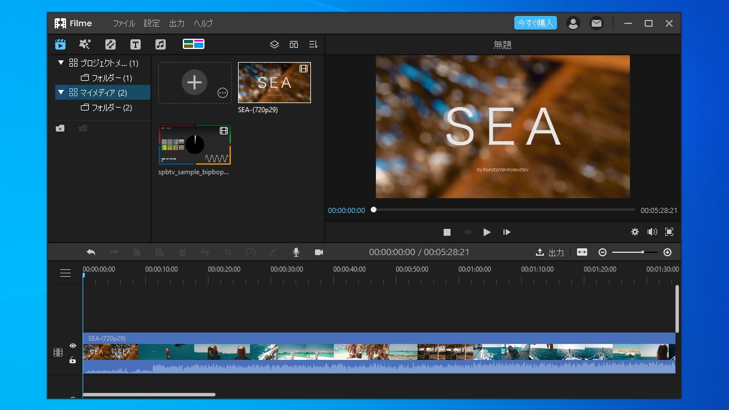Hide the video track with eye icon
The image size is (729, 410).
(x=73, y=346)
